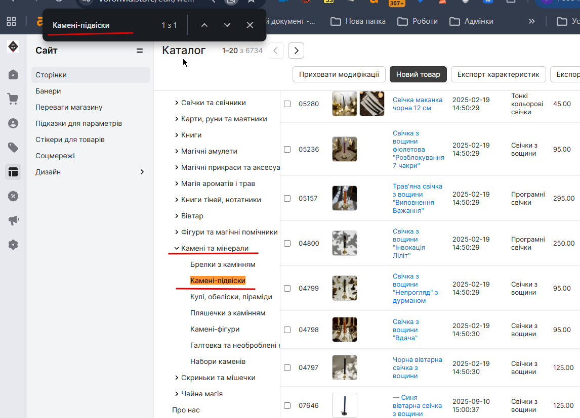Tick checkbox for product 05157
580x418 pixels.
pyautogui.click(x=287, y=198)
